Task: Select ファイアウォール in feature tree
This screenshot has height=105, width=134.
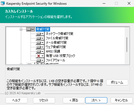Action: click(x=55, y=60)
